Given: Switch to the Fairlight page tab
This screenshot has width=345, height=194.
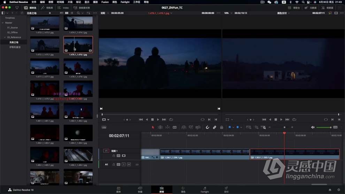Looking at the screenshot, I should click(x=205, y=189).
